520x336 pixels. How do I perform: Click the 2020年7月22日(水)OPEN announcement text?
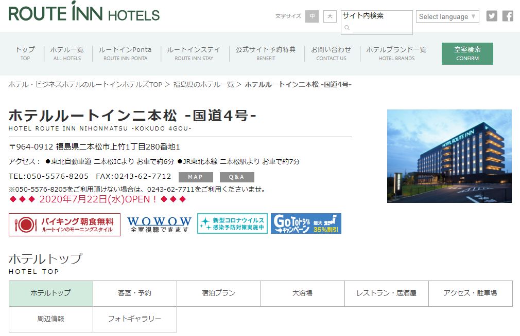98,199
